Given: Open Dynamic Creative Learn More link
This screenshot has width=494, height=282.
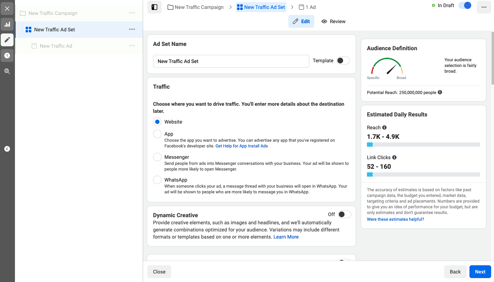Looking at the screenshot, I should point(286,237).
